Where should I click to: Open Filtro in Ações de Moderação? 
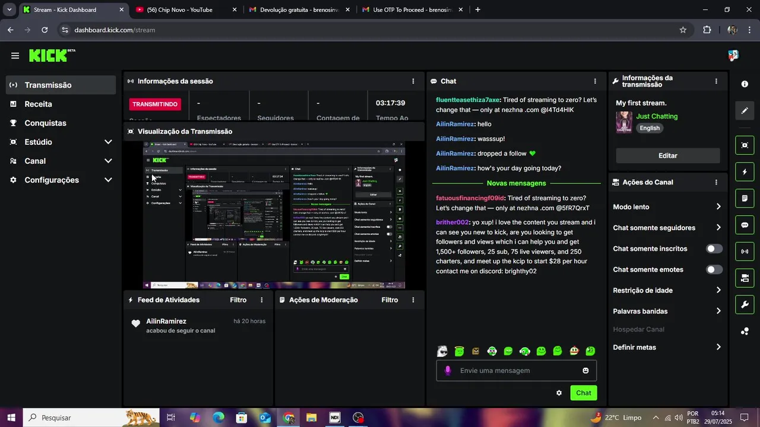389,300
